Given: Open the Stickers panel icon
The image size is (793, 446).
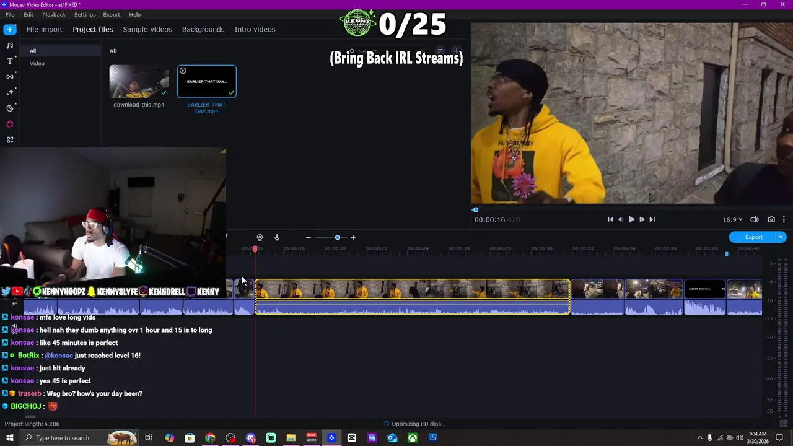Looking at the screenshot, I should (10, 108).
